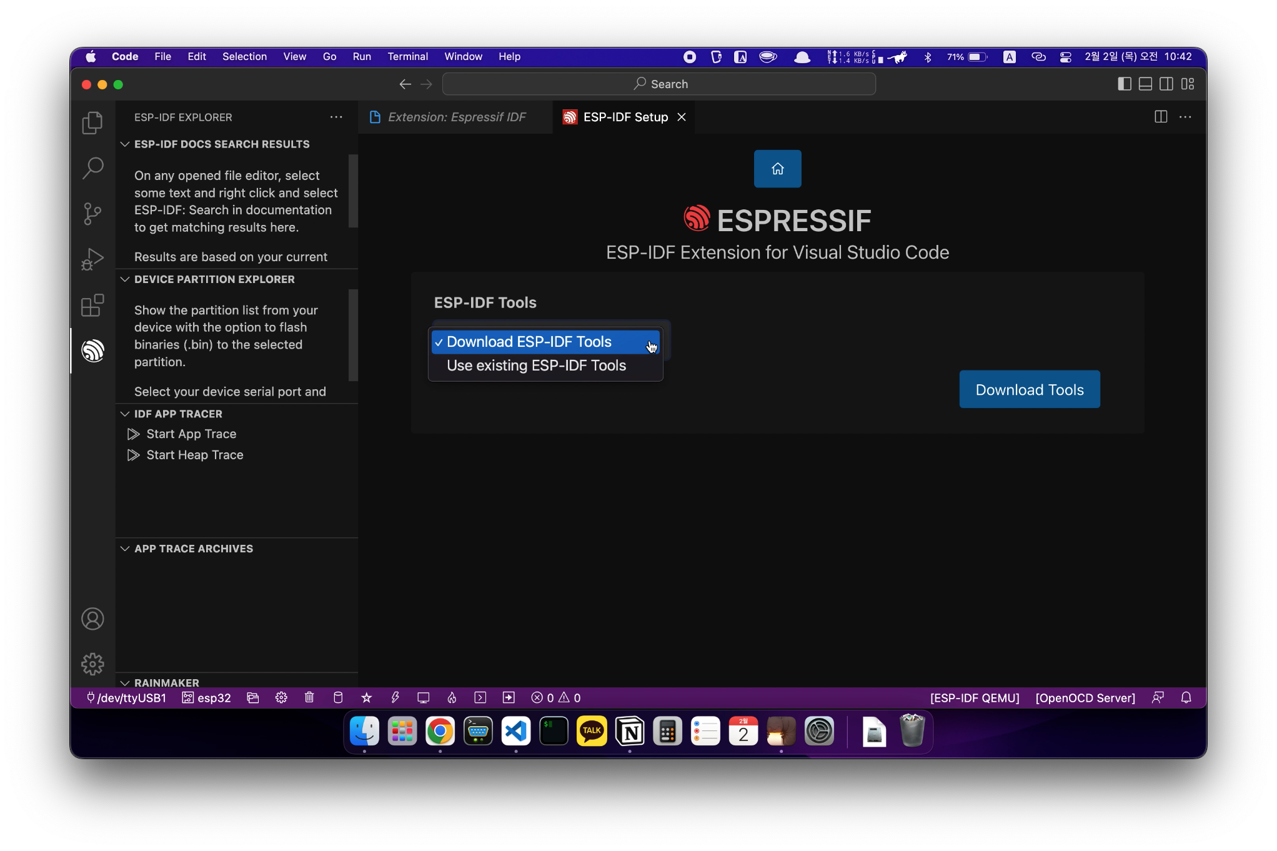Image resolution: width=1277 pixels, height=851 pixels.
Task: Click the flash lightning icon in status bar
Action: click(395, 697)
